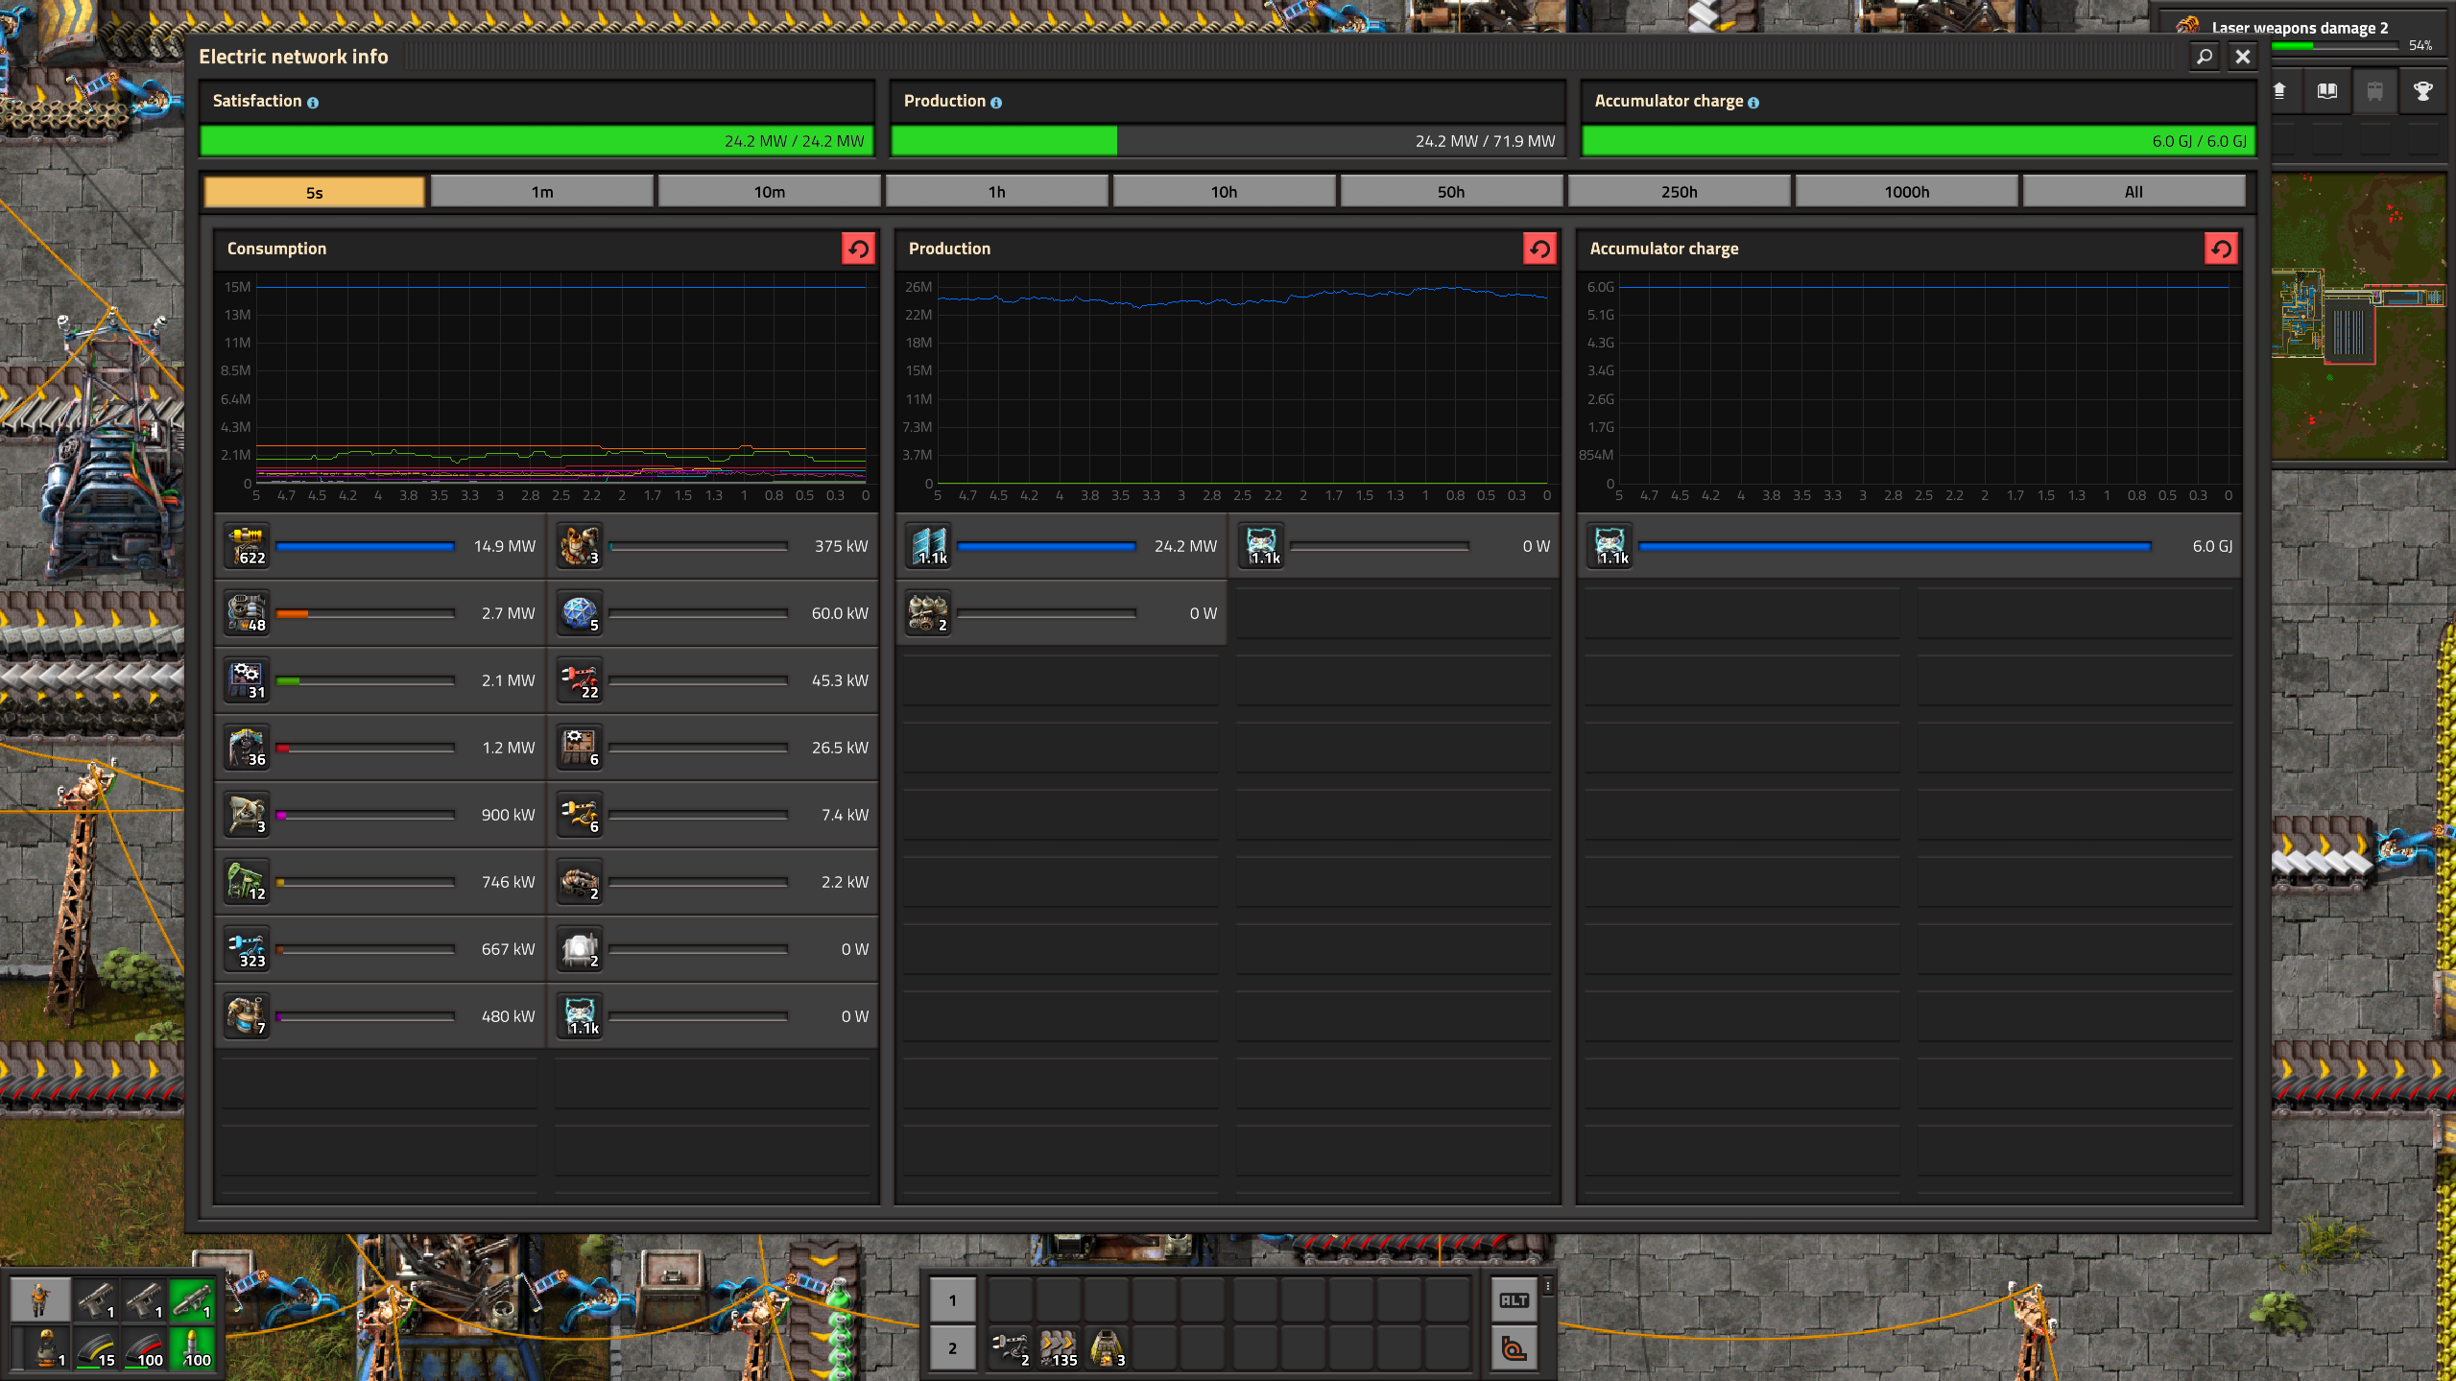Click the accumulator icon in charge panel
2456x1381 pixels.
[x=1610, y=546]
